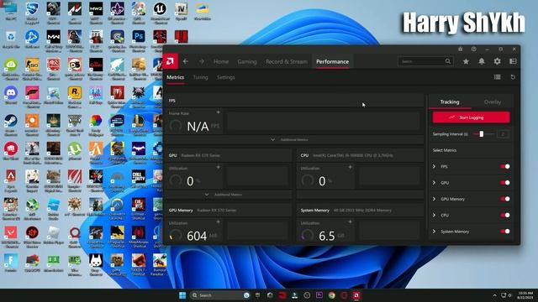Open Photoshop desktop icon

(x=139, y=39)
